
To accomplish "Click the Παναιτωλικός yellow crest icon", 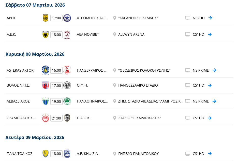I will pos(46,153).
